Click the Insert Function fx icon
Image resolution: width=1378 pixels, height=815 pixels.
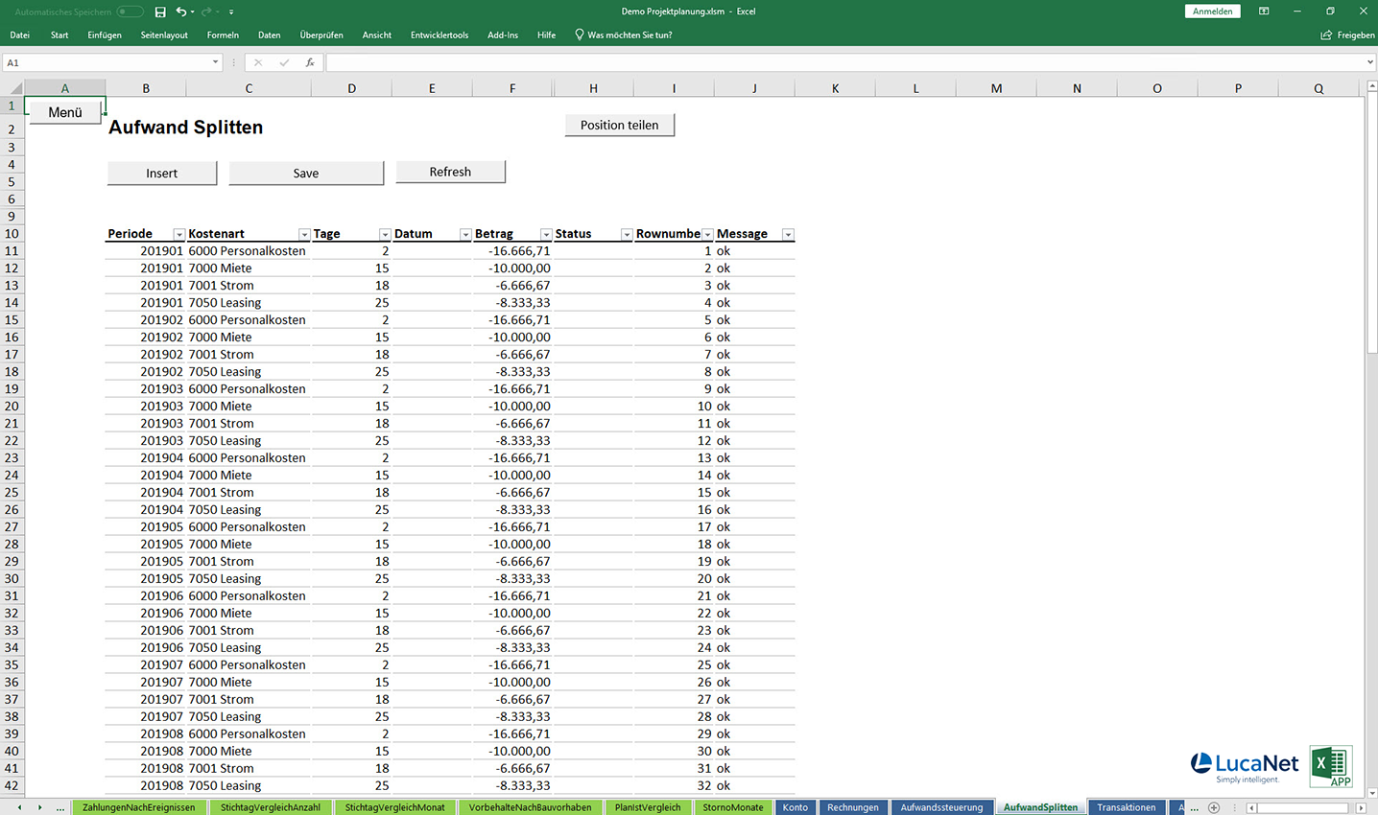[309, 62]
